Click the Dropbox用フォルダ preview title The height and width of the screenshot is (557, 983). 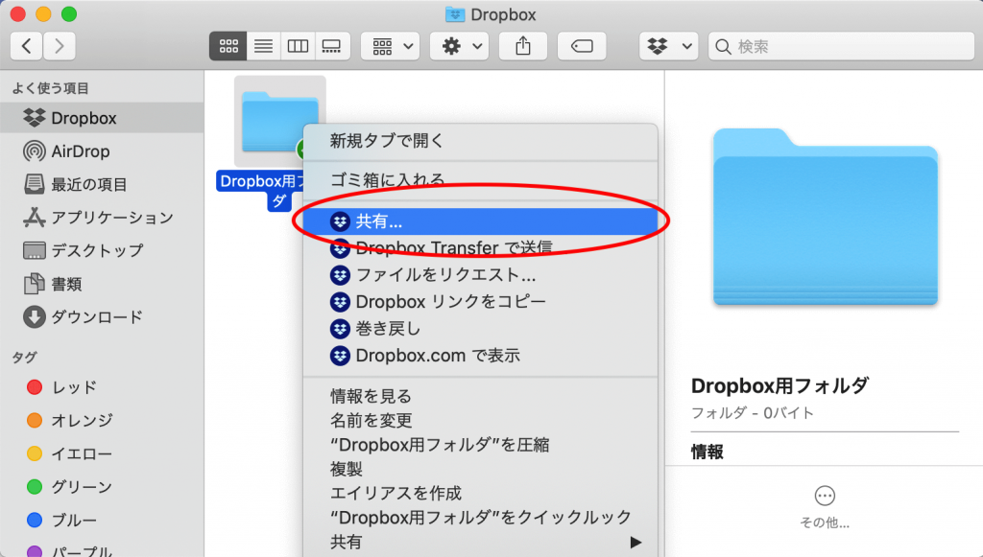tap(779, 386)
